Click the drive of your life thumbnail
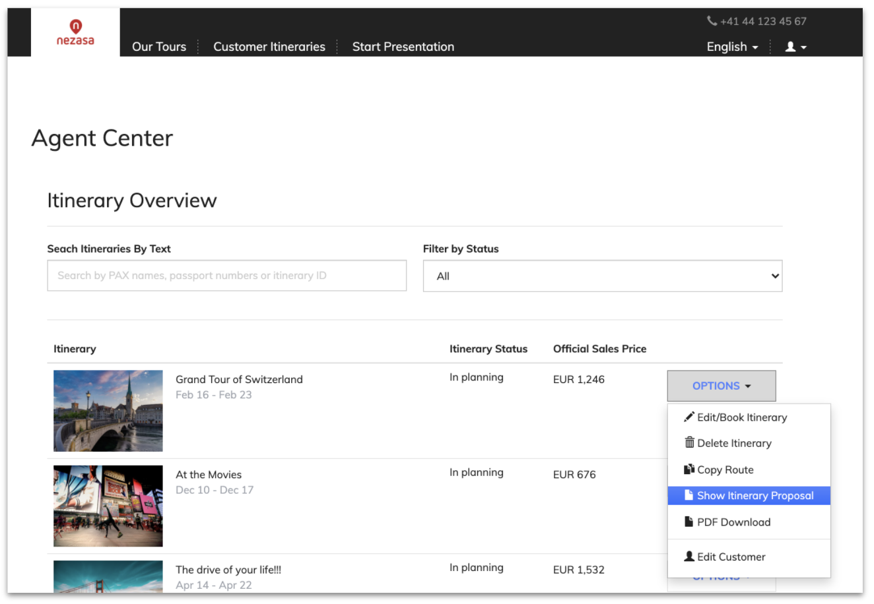 point(108,576)
